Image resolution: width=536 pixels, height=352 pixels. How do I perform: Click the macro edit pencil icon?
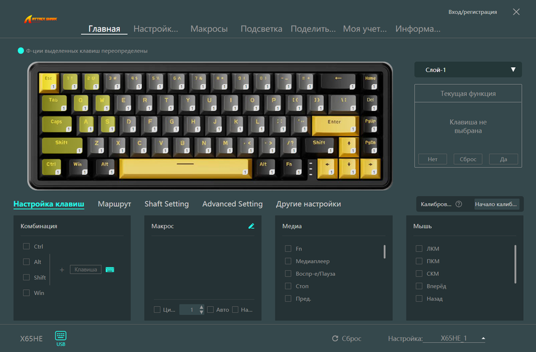click(251, 226)
